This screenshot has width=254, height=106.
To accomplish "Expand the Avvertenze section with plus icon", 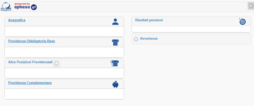I will click(x=136, y=39).
